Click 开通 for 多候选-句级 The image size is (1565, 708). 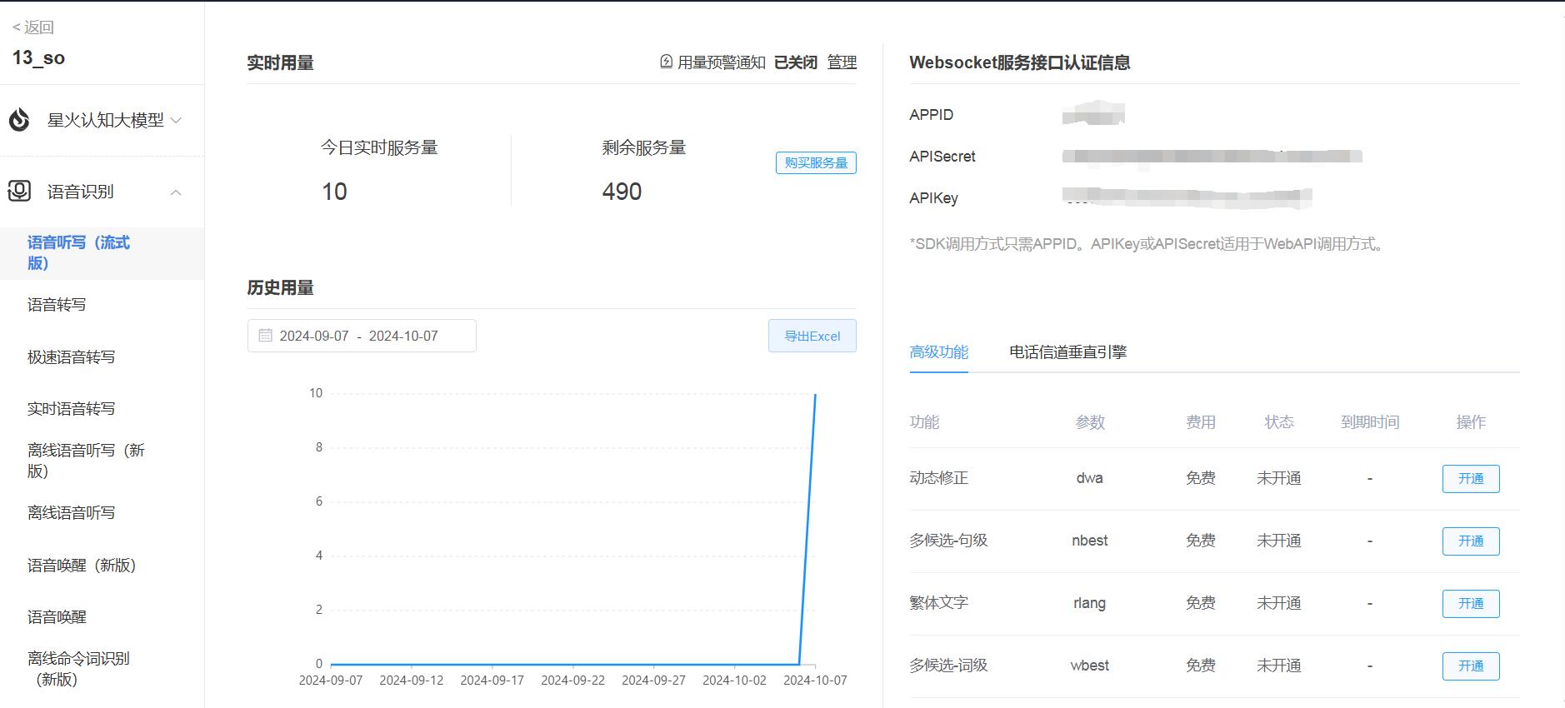pyautogui.click(x=1471, y=541)
